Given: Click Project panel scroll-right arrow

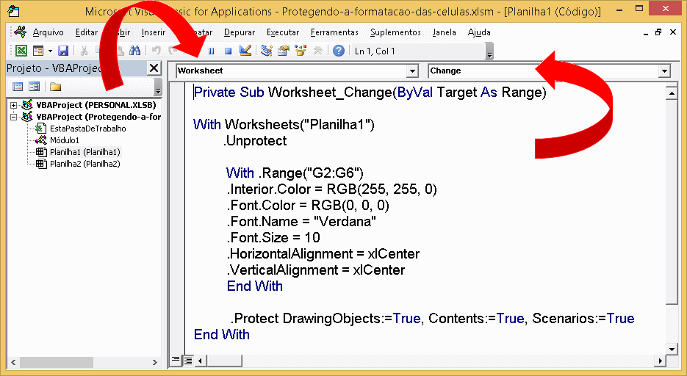Looking at the screenshot, I should pyautogui.click(x=154, y=363).
